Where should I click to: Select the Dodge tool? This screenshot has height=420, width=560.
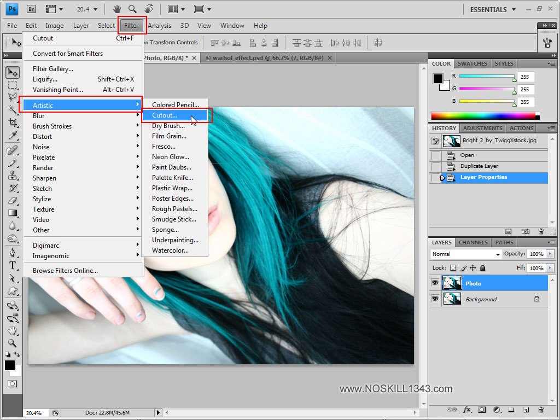click(13, 238)
